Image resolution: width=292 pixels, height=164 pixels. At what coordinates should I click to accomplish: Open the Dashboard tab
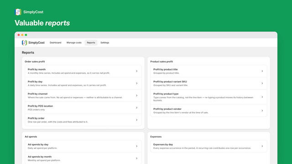point(56,42)
